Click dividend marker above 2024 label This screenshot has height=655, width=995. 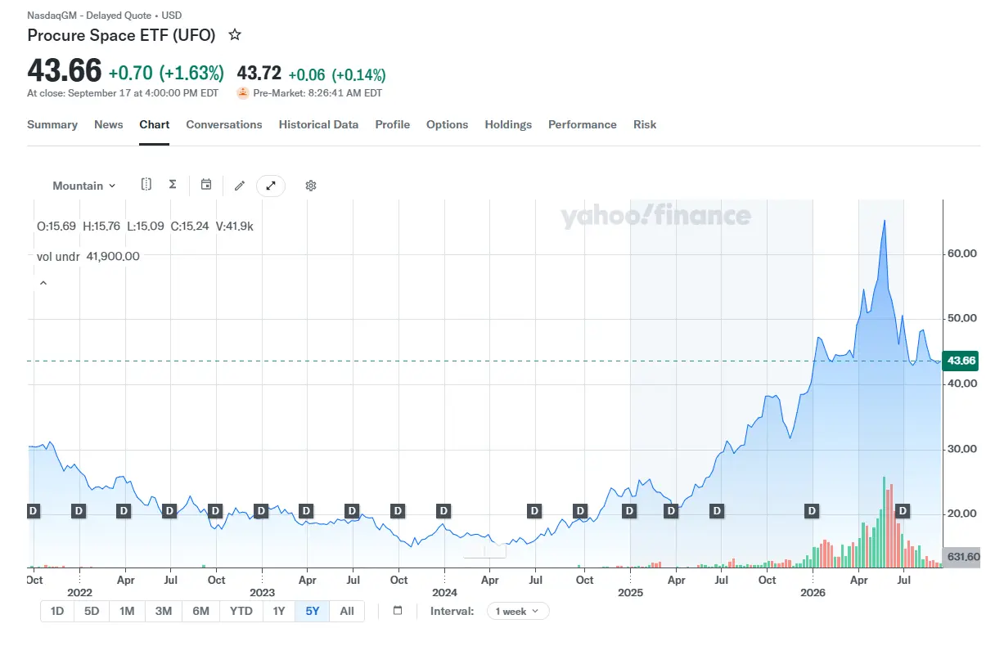(443, 511)
